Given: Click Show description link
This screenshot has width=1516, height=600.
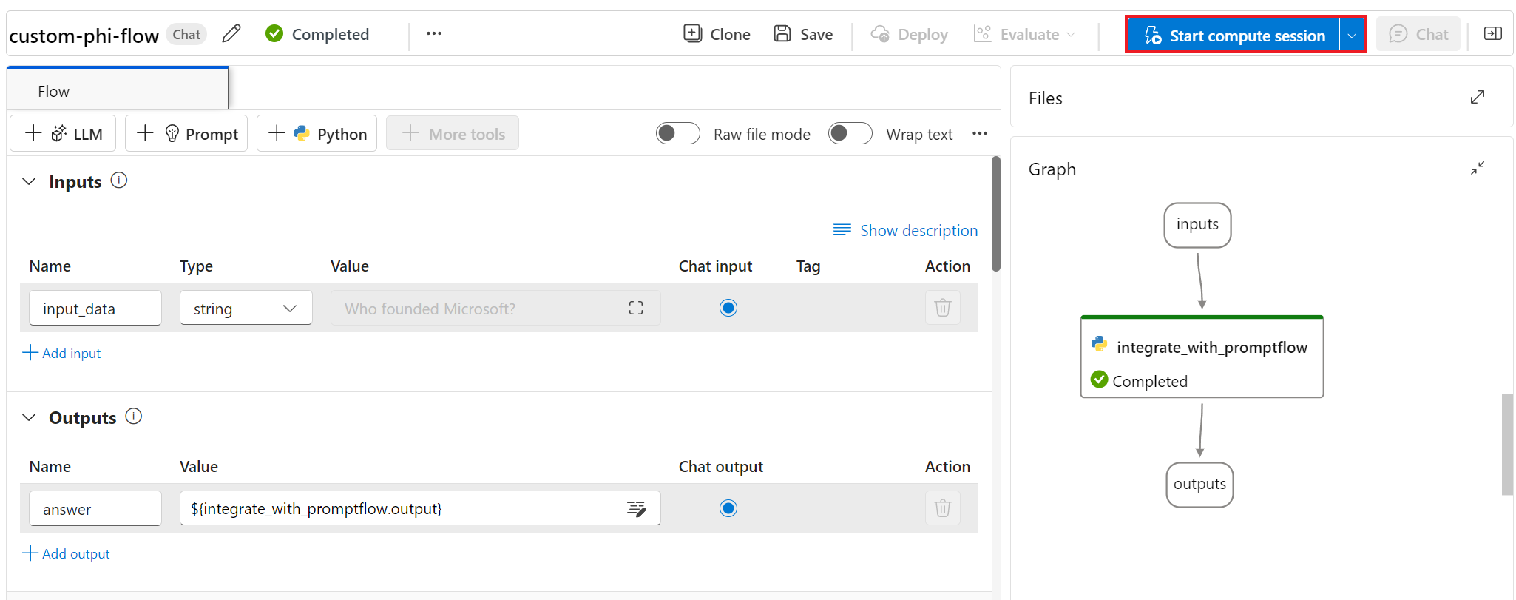Looking at the screenshot, I should click(x=905, y=230).
